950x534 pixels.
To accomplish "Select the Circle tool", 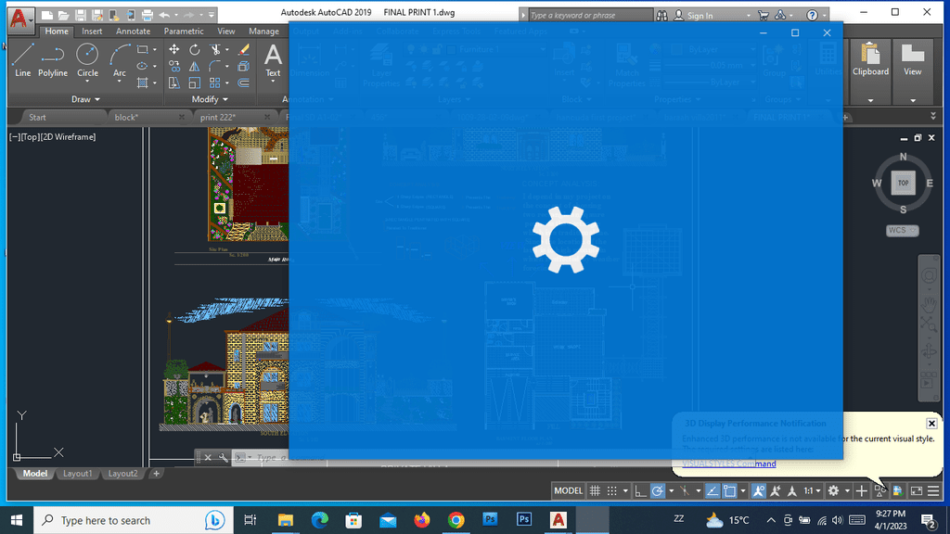I will (x=87, y=60).
